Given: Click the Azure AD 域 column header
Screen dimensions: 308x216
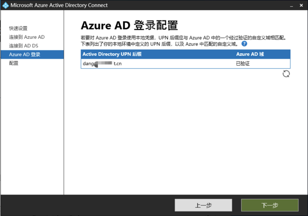Looking at the screenshot, I should click(250, 54).
